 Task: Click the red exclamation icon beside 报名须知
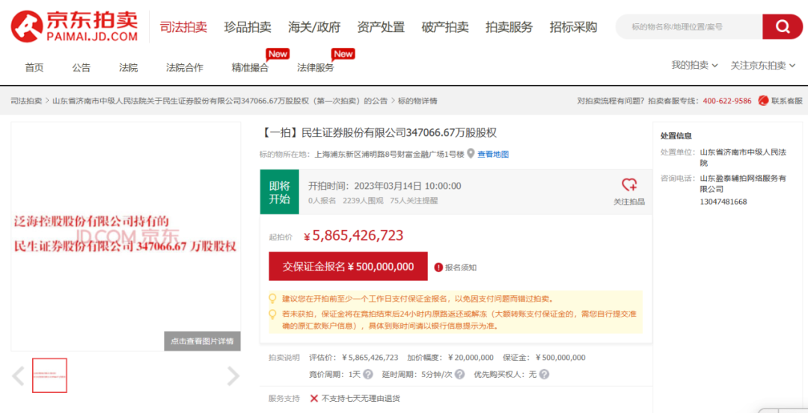click(438, 267)
